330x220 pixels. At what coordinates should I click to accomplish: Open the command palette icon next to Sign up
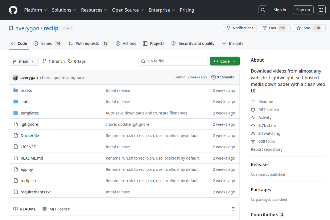pyautogui.click(x=321, y=10)
